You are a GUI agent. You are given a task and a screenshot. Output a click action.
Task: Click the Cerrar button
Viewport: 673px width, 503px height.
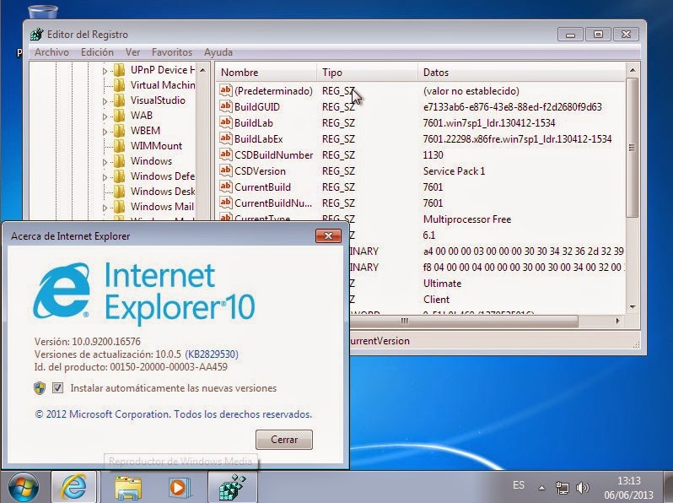[284, 440]
